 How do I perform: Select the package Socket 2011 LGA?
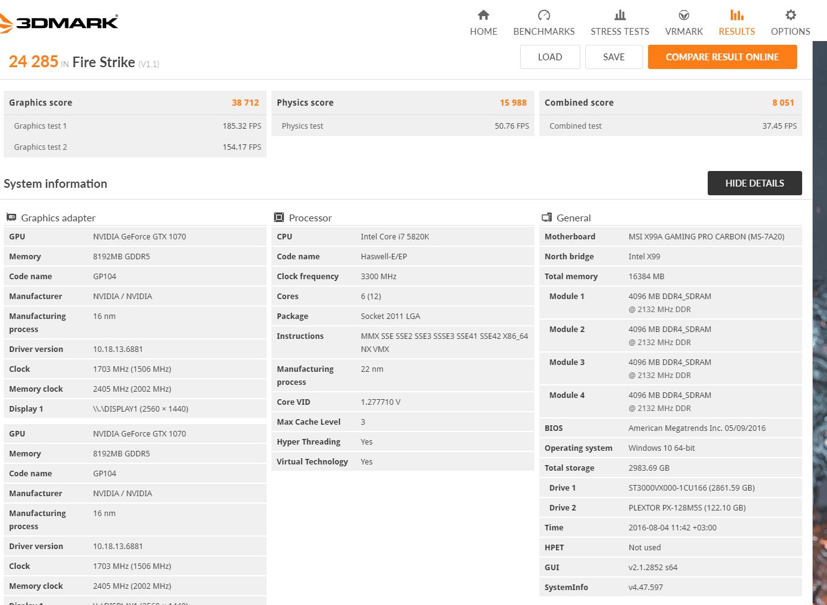(391, 316)
